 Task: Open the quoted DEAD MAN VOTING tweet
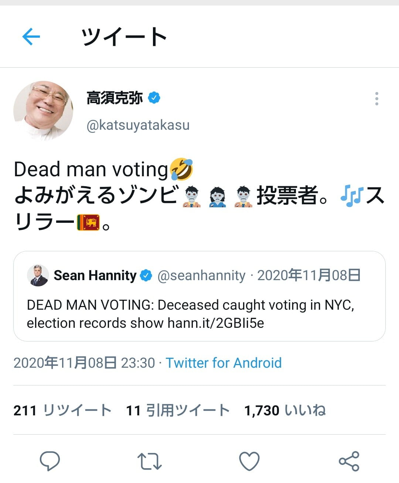[199, 314]
